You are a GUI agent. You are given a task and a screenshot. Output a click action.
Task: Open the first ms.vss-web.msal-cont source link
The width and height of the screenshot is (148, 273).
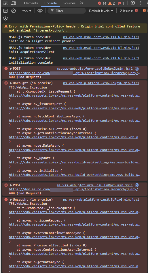pos(101,37)
